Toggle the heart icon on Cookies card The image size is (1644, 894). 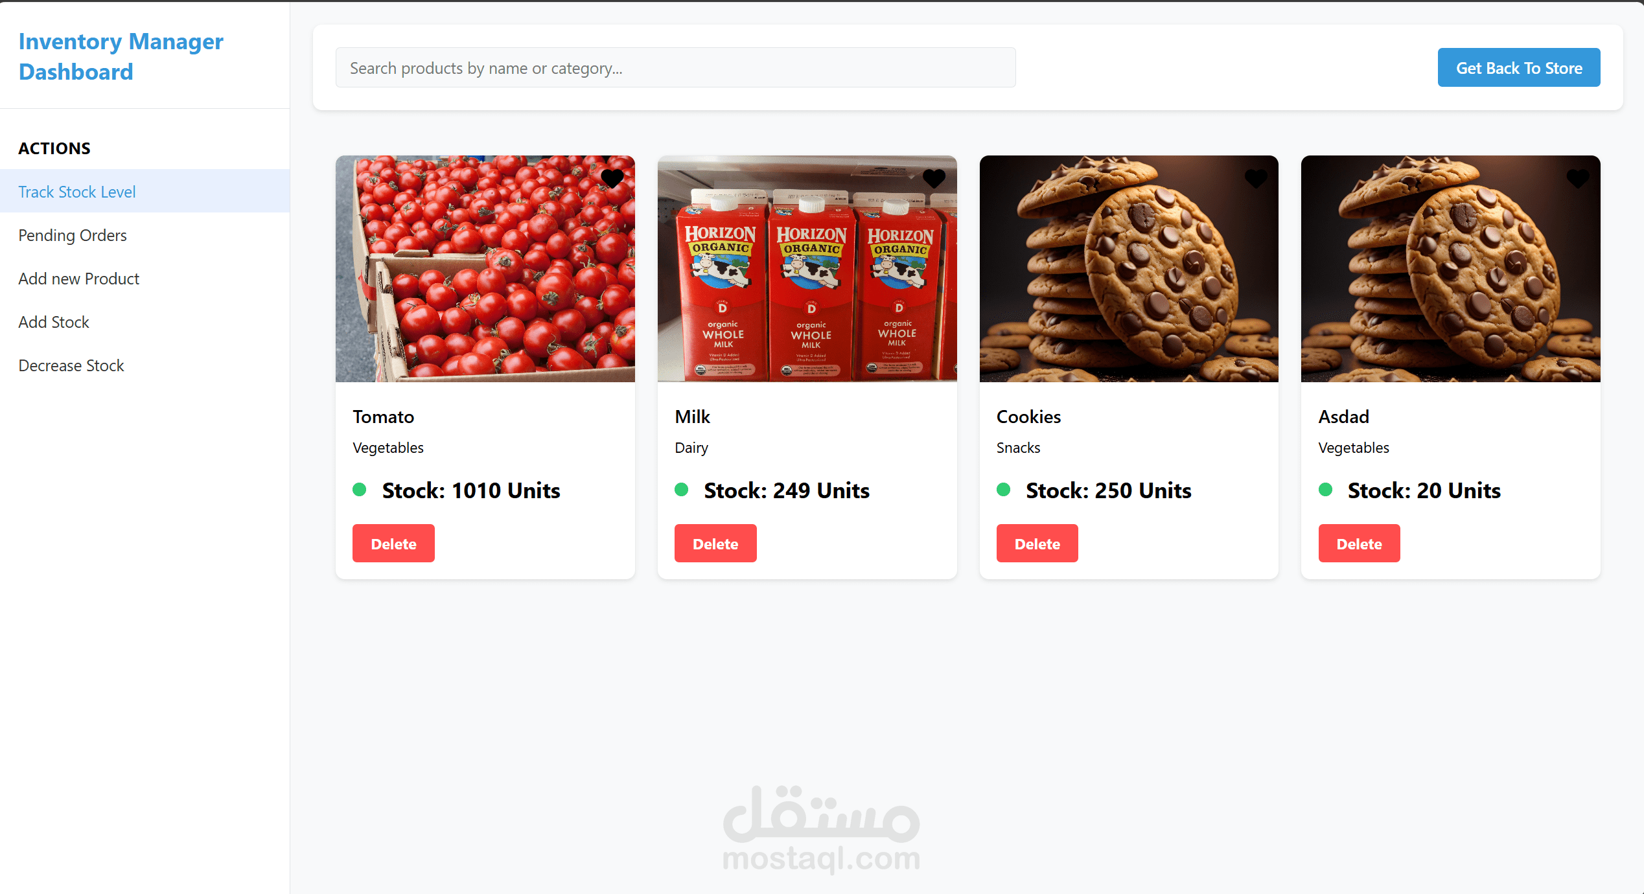(x=1255, y=178)
